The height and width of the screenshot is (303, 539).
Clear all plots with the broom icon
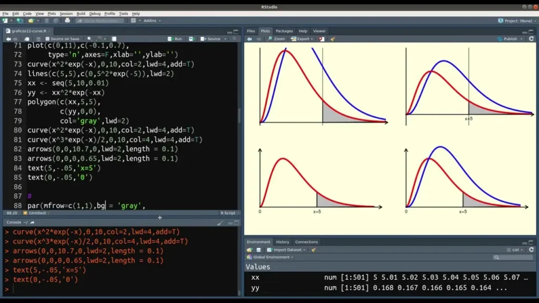point(333,39)
